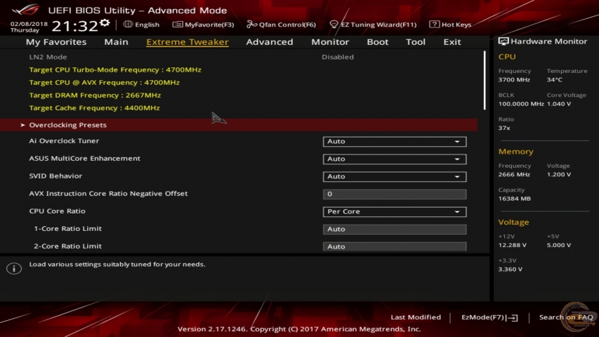Click Target CPU Turbo-Mode Frequency text
The height and width of the screenshot is (337, 599).
tap(115, 70)
